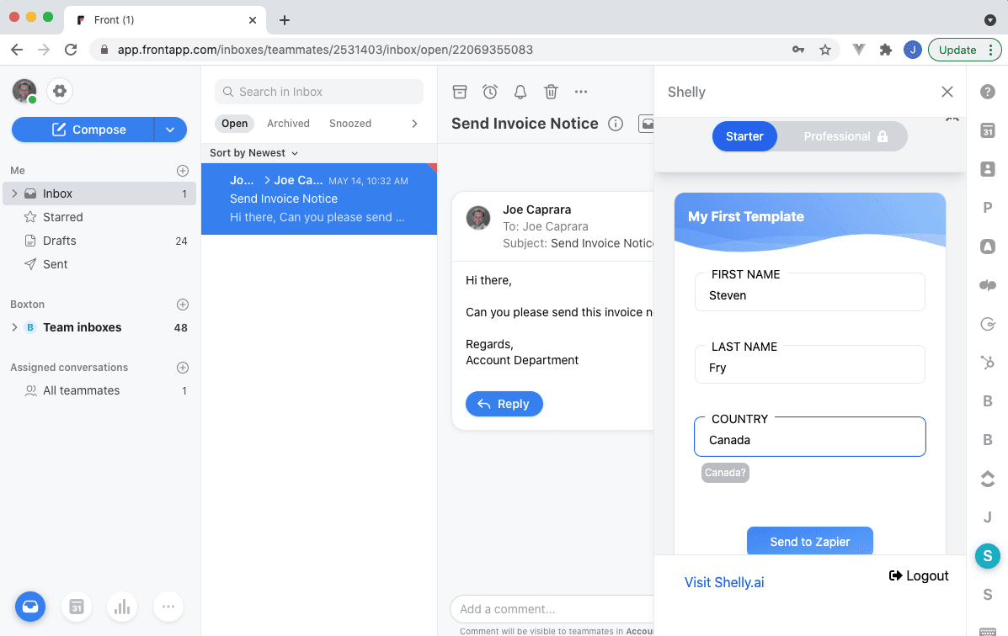Show more tabs with chevron arrow

414,124
